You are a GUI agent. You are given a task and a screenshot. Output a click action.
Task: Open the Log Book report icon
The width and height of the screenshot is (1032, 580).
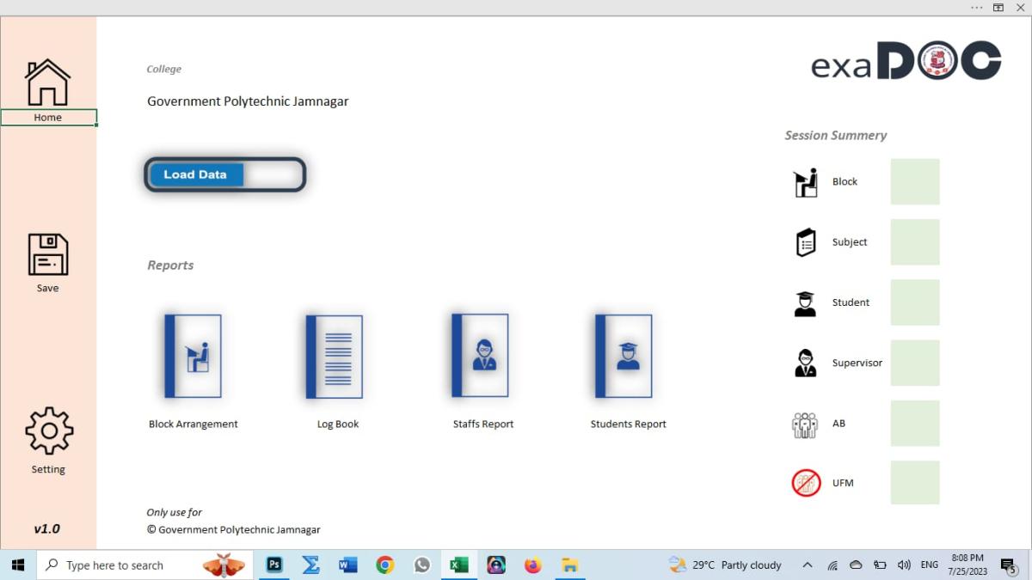tap(335, 357)
